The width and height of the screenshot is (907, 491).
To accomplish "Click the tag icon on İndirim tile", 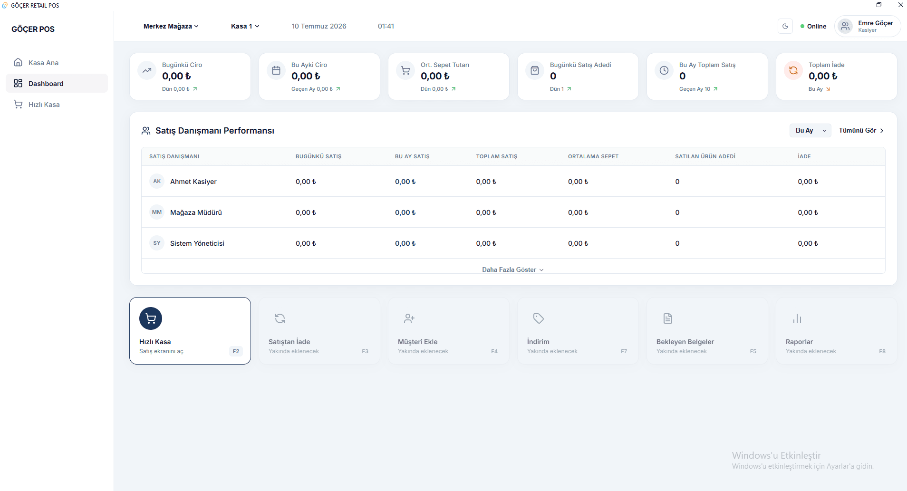I will point(539,318).
